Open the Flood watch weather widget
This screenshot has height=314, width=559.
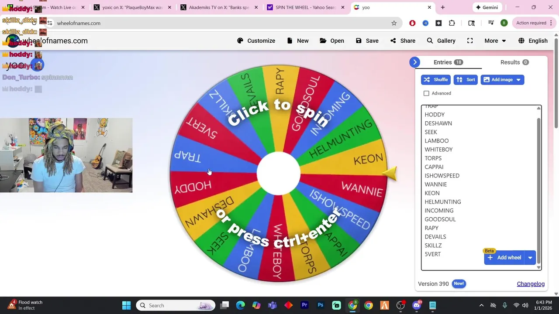[25, 305]
